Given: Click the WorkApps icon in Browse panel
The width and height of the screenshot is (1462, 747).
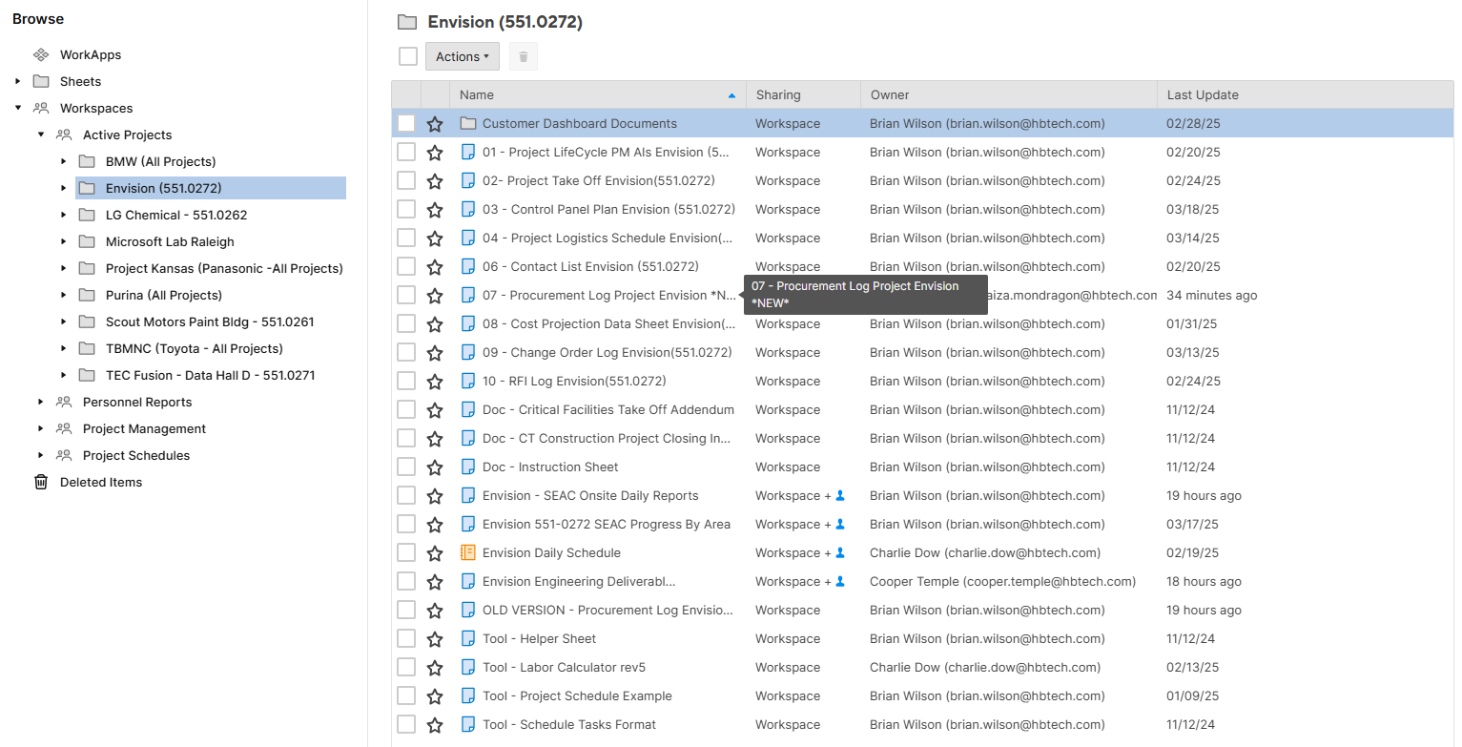Looking at the screenshot, I should [41, 54].
